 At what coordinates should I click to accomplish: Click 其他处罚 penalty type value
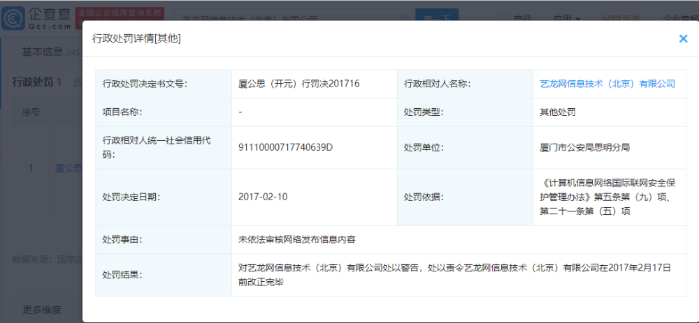(x=558, y=112)
